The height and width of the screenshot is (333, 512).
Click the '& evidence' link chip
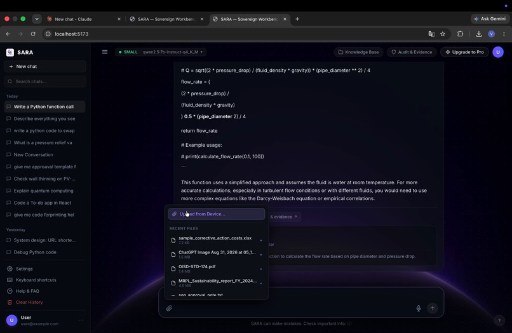[284, 217]
